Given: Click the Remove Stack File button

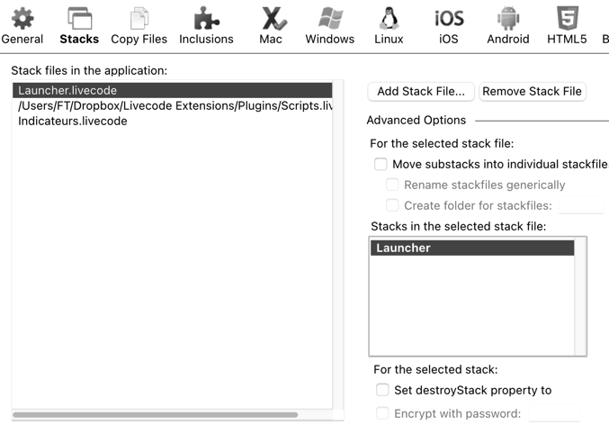Looking at the screenshot, I should [533, 91].
